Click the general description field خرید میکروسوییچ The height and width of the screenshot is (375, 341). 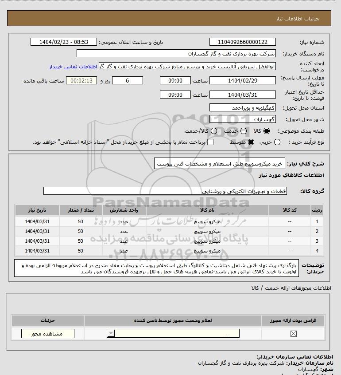(x=220, y=164)
